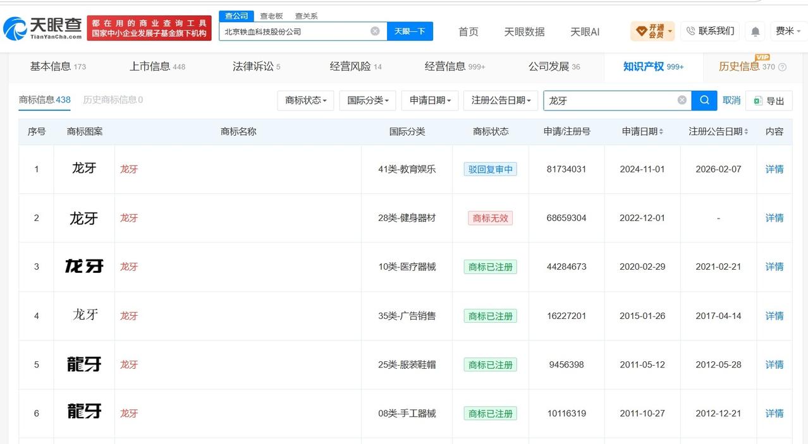
Task: Open the 历史信息 VIP tab
Action: (x=747, y=66)
